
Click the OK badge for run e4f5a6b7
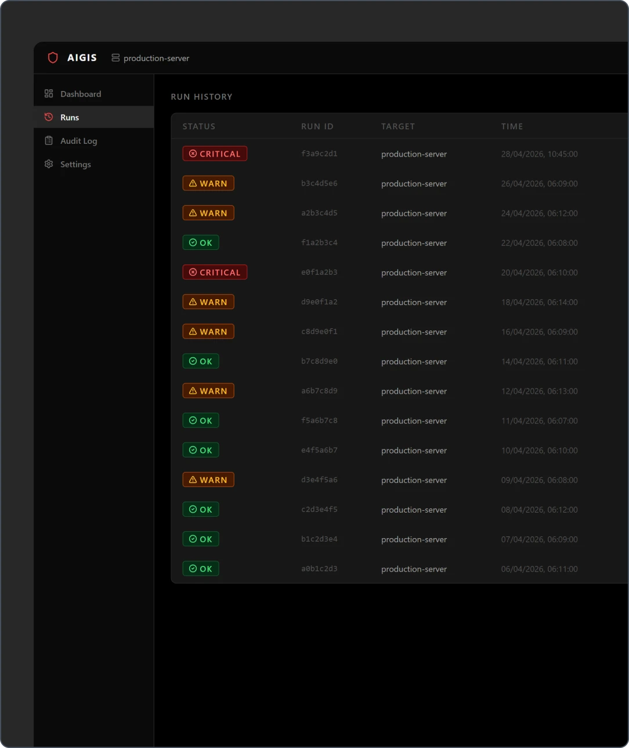(x=201, y=450)
